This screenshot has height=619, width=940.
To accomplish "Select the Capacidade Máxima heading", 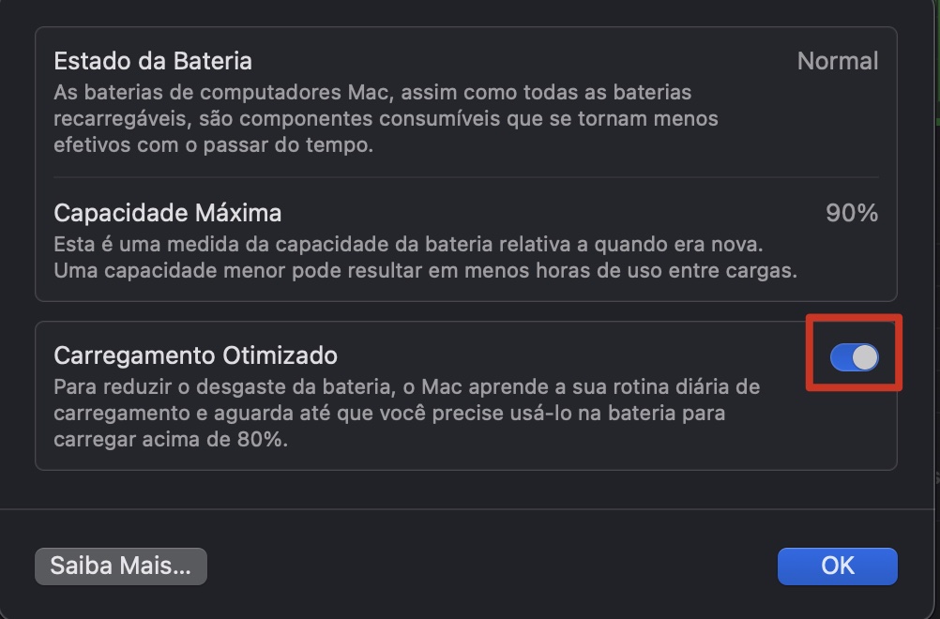I will 167,212.
